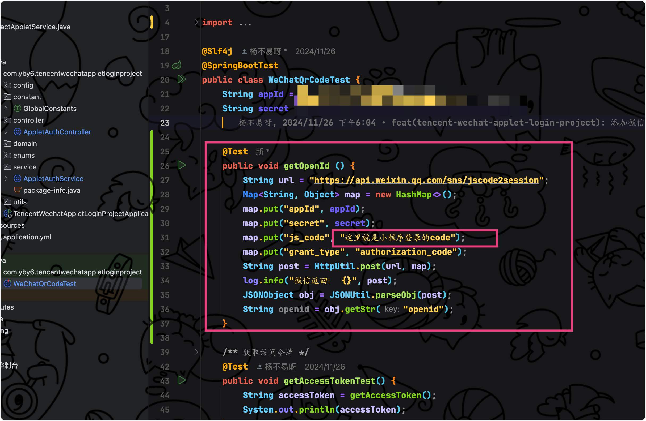Click the GlobalConstants interface icon
This screenshot has height=421, width=646.
coord(18,109)
